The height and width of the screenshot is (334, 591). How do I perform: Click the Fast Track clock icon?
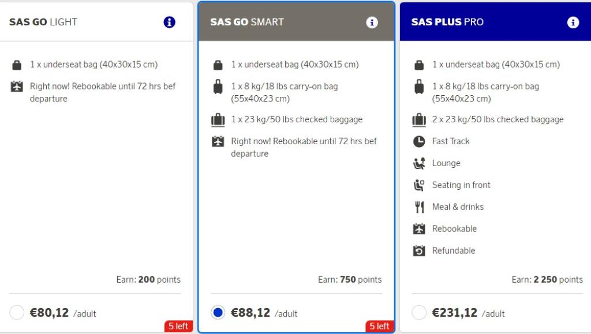pos(420,141)
